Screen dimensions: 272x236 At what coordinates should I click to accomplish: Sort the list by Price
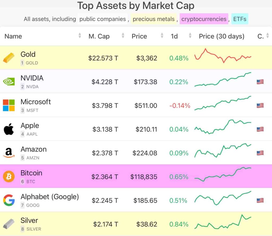pyautogui.click(x=139, y=36)
